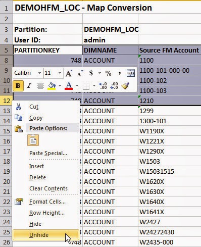Choose Hide from context menu
201x247 pixels.
point(45,224)
